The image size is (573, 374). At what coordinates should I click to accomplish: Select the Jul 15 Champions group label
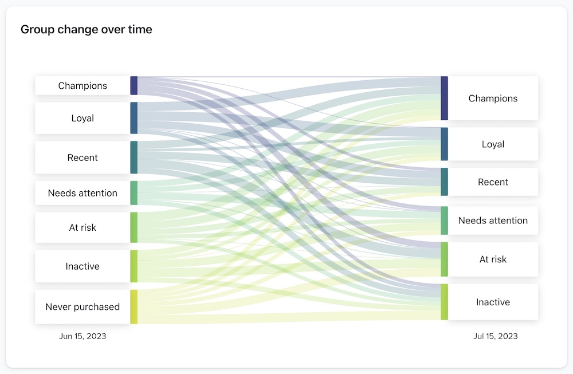pyautogui.click(x=493, y=99)
